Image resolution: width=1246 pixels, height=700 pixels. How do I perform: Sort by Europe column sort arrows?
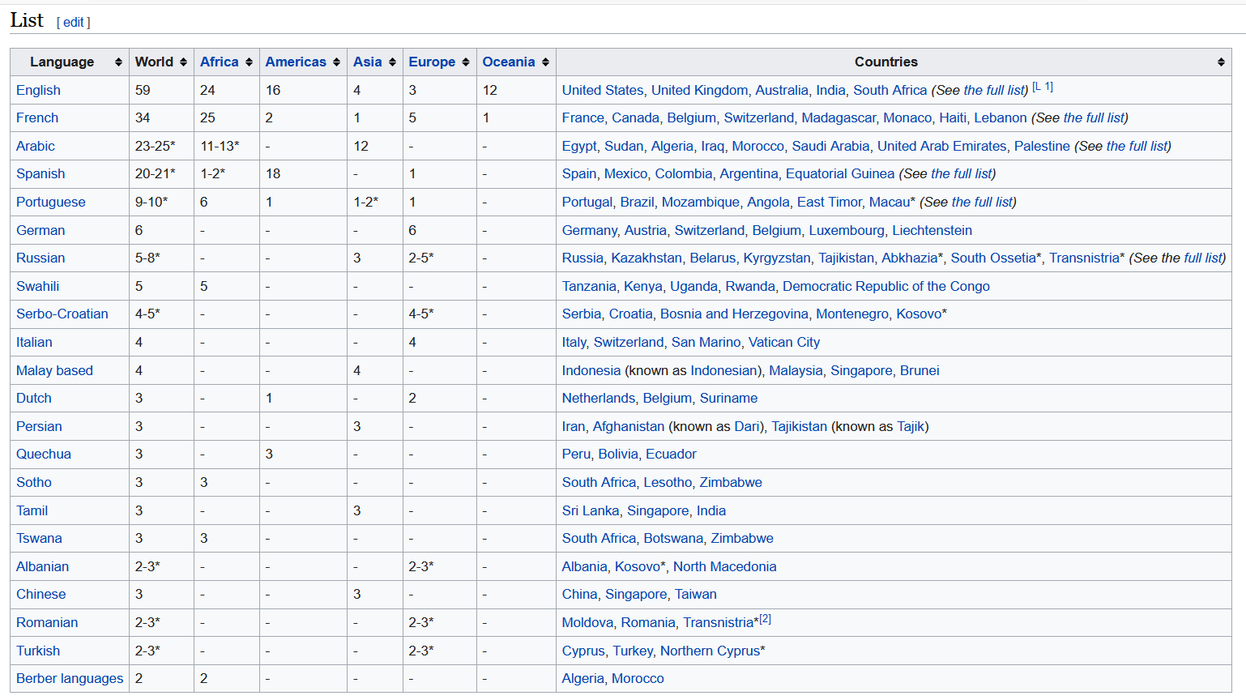pyautogui.click(x=465, y=62)
